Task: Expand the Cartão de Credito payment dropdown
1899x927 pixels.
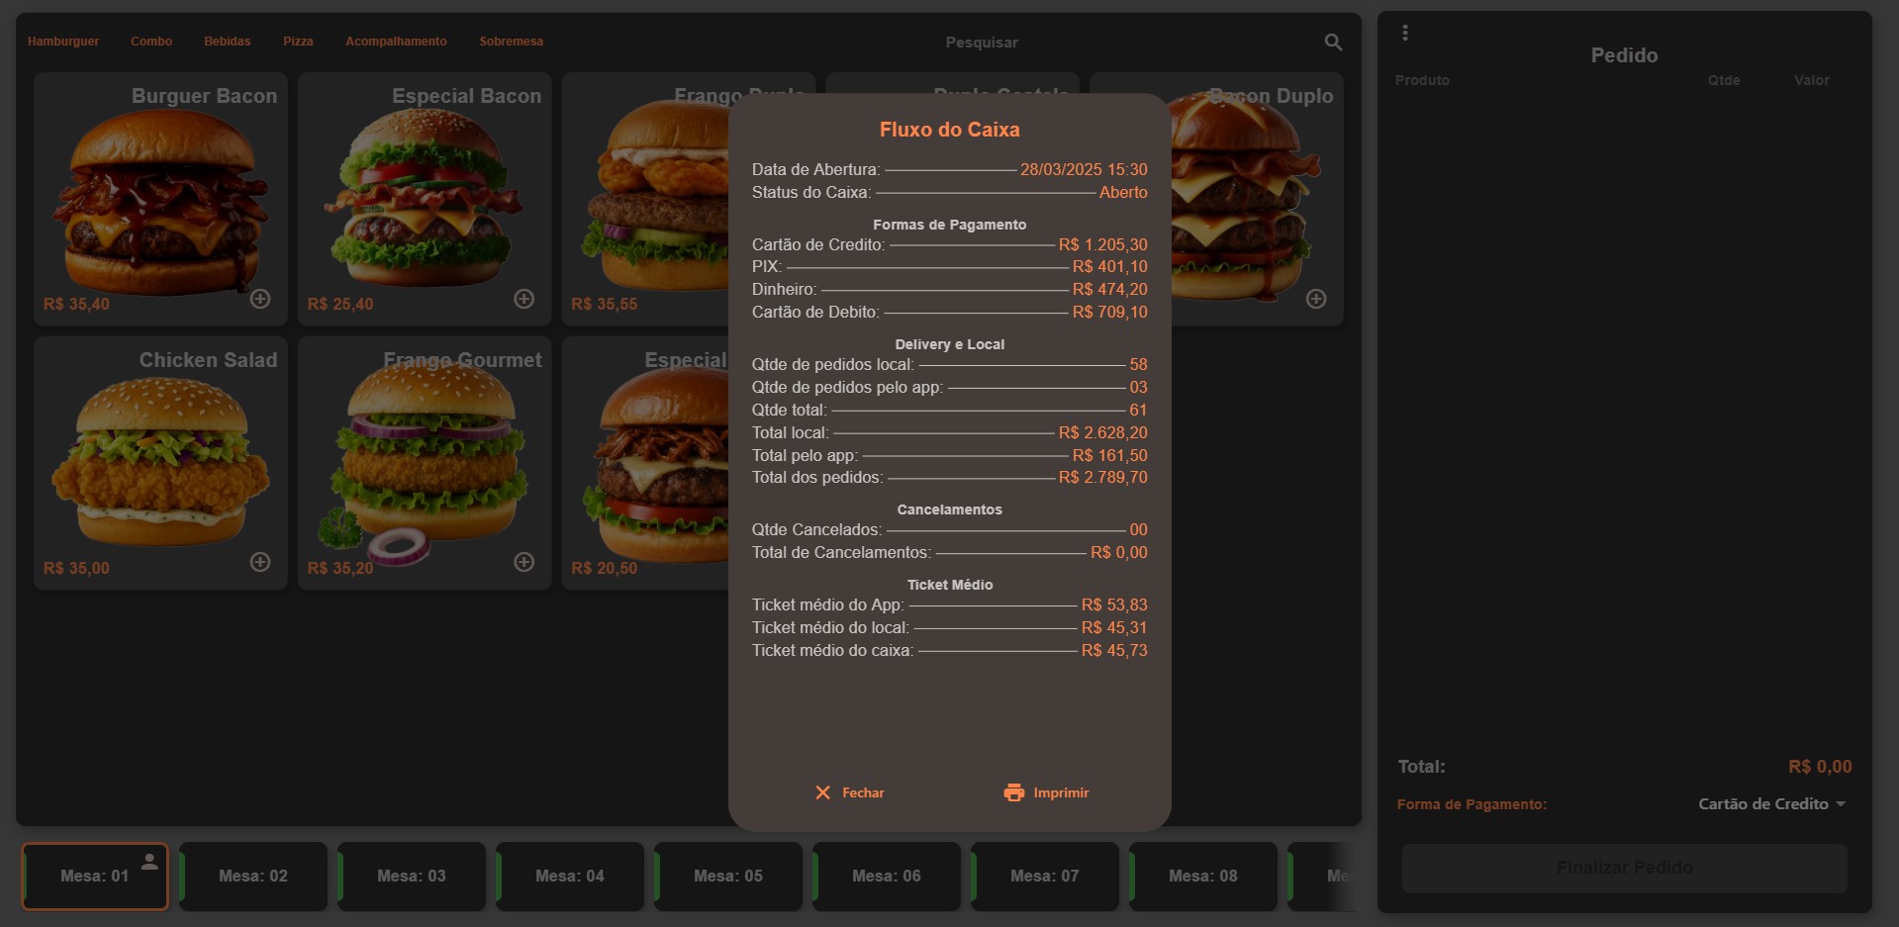Action: (x=1772, y=804)
